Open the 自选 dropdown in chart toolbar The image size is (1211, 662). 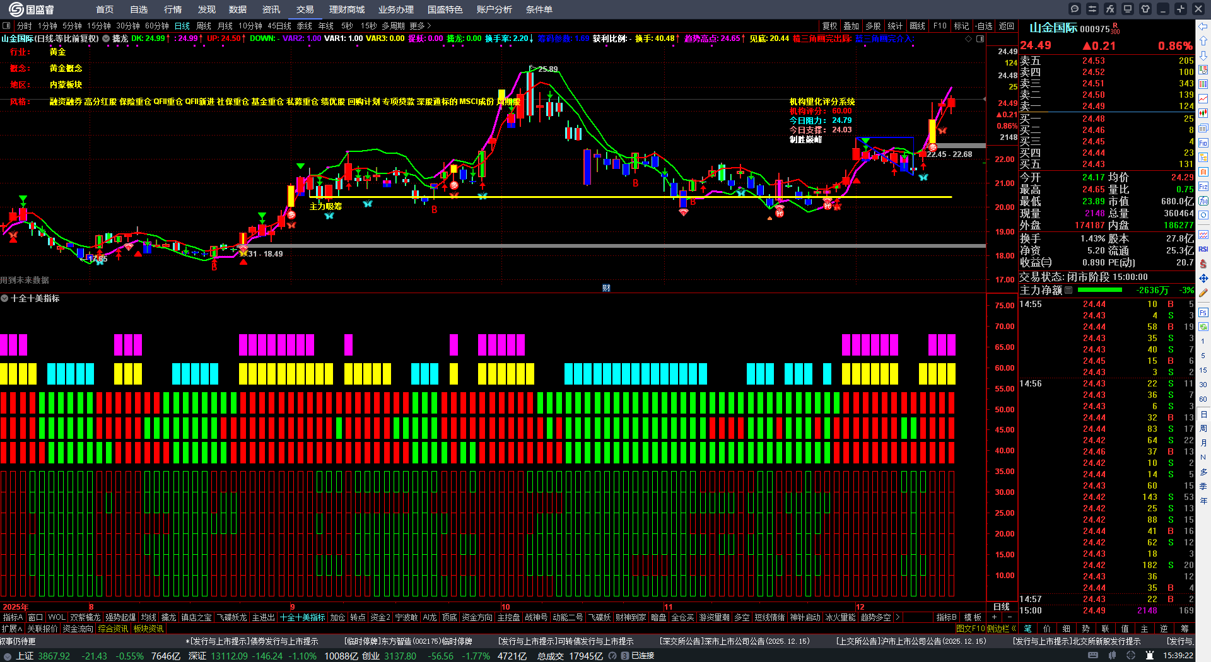click(984, 26)
